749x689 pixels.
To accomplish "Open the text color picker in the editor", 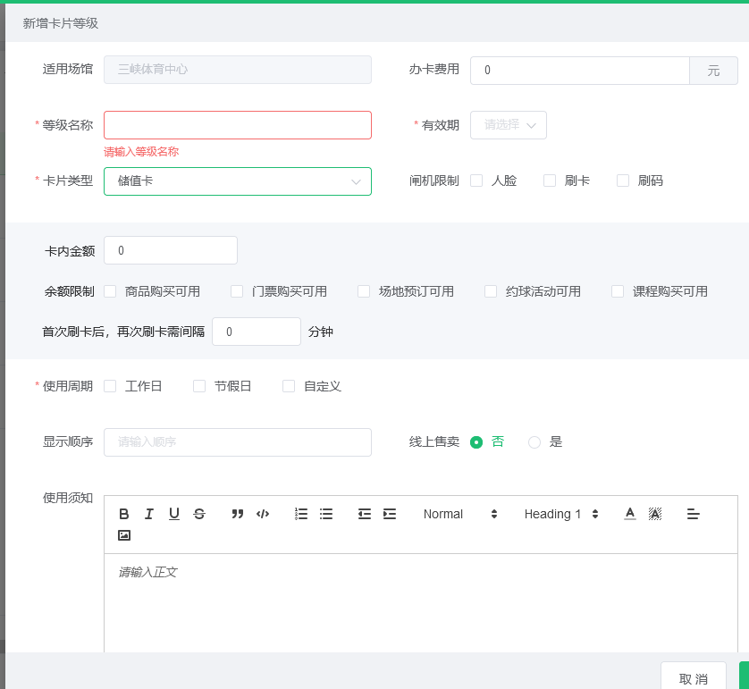I will click(x=629, y=513).
